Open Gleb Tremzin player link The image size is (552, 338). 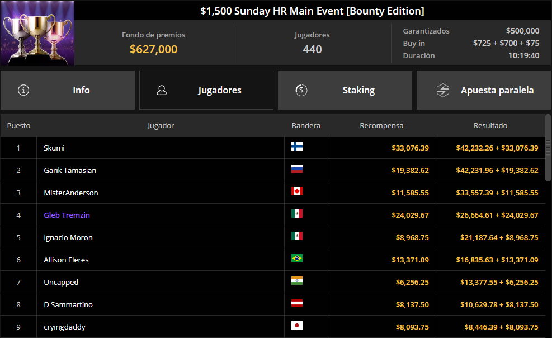[x=67, y=215]
